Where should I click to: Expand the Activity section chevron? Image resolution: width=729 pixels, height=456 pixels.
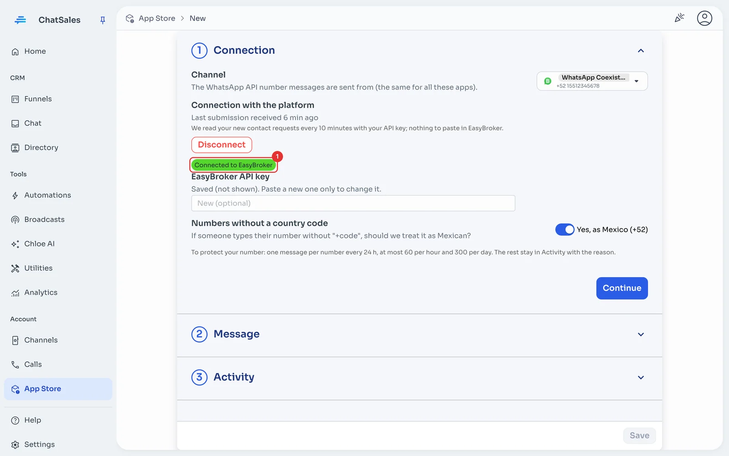tap(641, 377)
